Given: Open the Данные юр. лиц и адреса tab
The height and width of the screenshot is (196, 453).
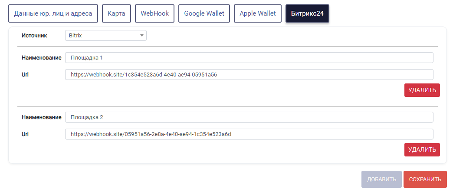Looking at the screenshot, I should 53,13.
